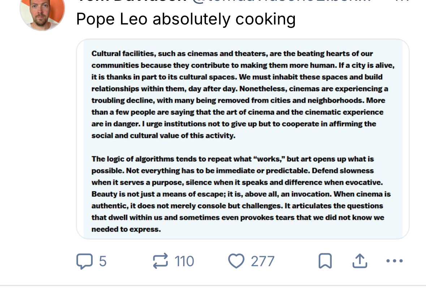Repost using the arrows icon
This screenshot has height=290, width=426.
[x=160, y=261]
